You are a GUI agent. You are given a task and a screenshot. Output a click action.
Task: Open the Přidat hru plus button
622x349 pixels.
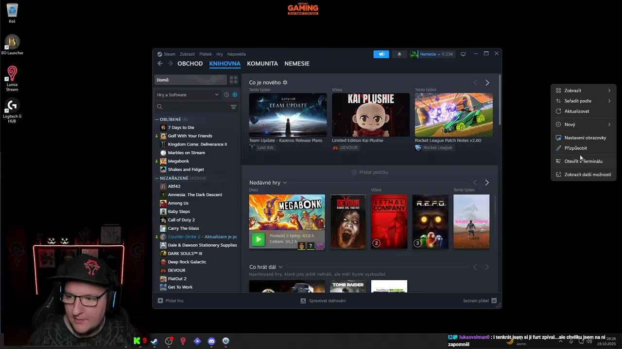[x=171, y=301]
